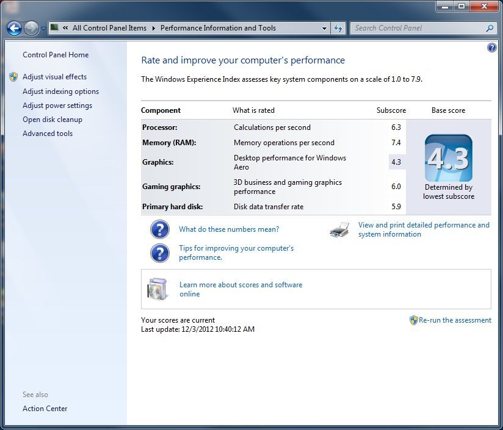Select the Primary hard disk subscore 5.9
Viewport: 503px width, 430px height.
click(x=396, y=207)
